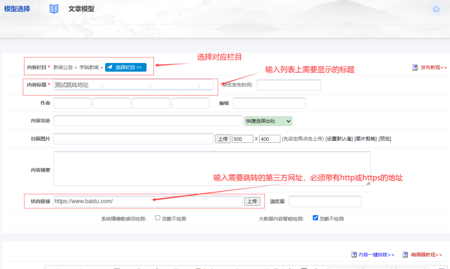Click the 浏览量 input box
The width and height of the screenshot is (450, 269).
tap(325, 201)
